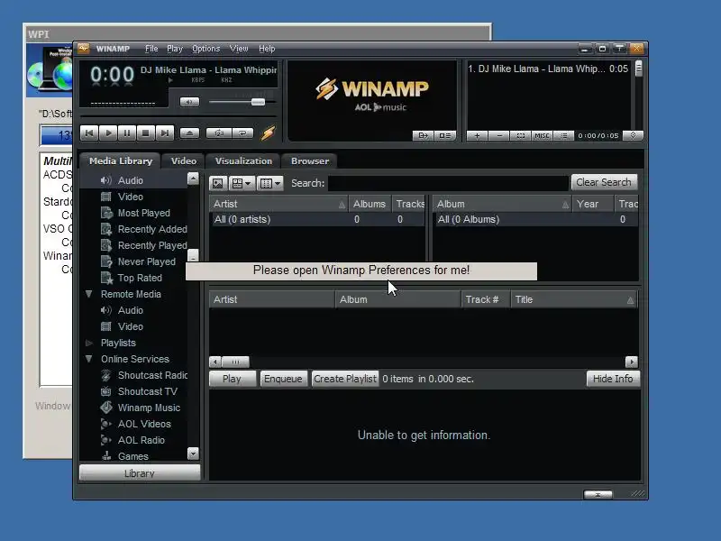Click the Enqueue button

[283, 379]
